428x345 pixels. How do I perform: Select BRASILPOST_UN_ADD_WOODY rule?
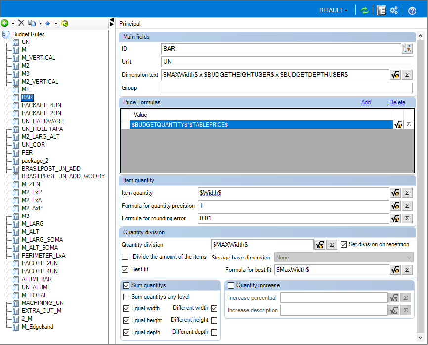63,176
